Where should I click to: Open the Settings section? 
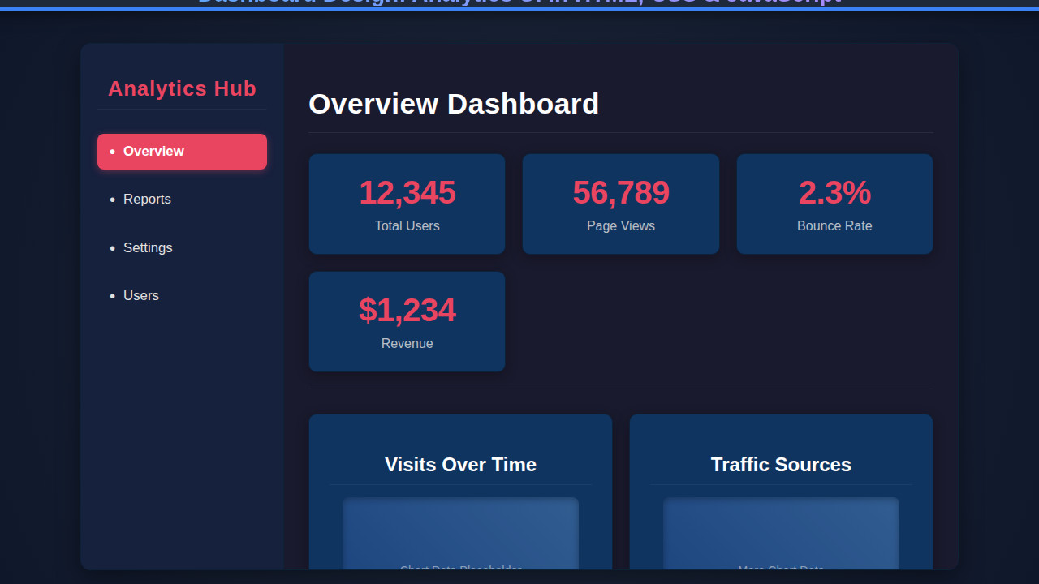[148, 247]
